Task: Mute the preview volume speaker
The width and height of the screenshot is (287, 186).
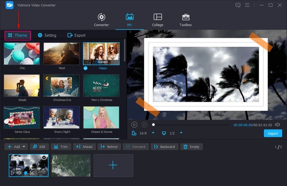Action: click(x=277, y=124)
